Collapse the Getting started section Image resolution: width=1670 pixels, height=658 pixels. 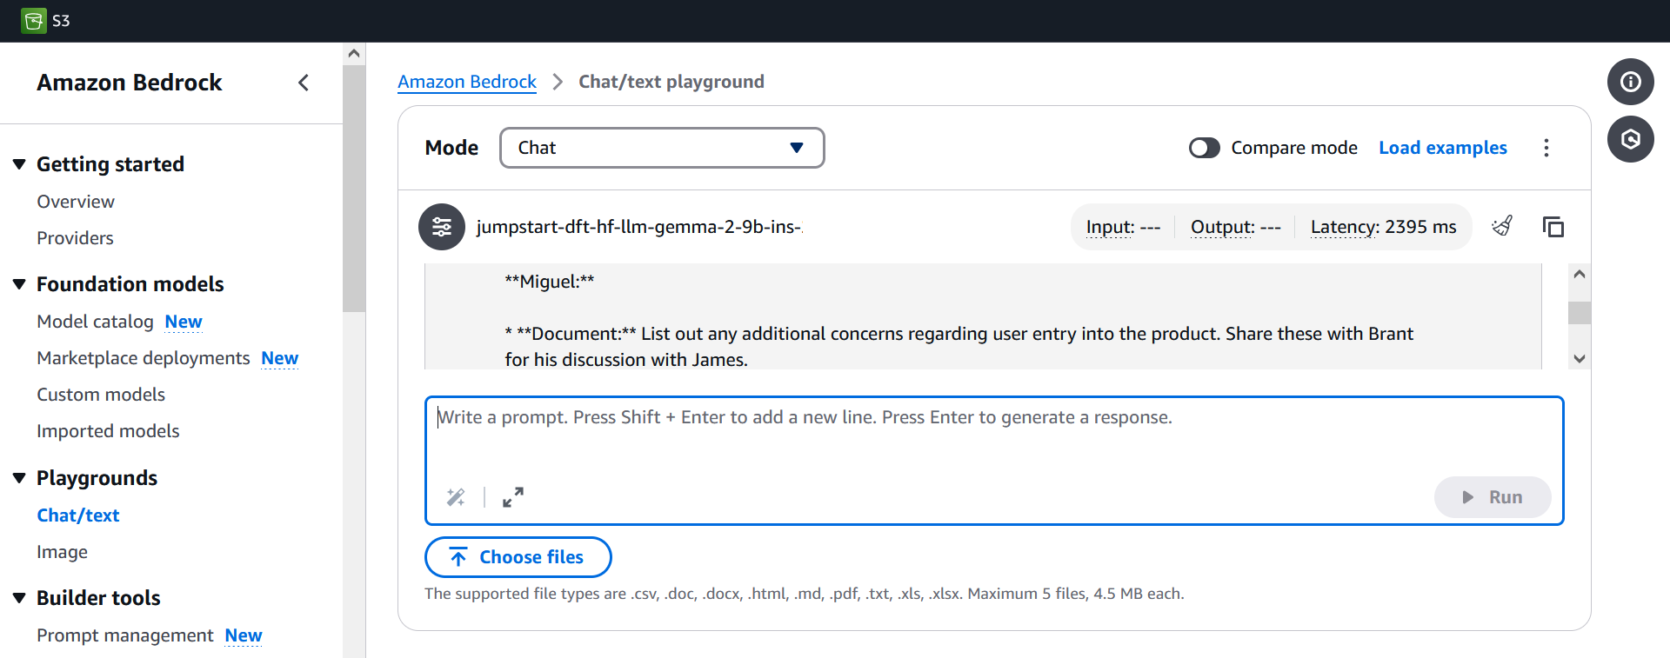[19, 164]
